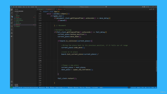
Task: Open the Explorer view in activity bar
Action: [x=11, y=10]
